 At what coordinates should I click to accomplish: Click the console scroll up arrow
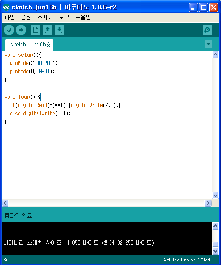tap(215, 226)
